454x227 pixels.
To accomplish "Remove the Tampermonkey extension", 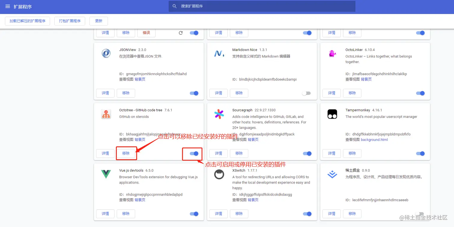I will 352,154.
